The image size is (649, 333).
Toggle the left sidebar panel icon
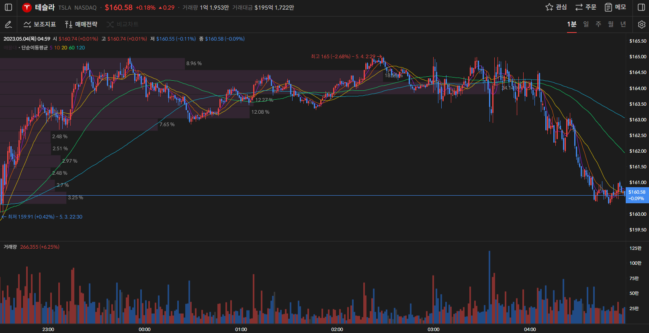(8, 7)
